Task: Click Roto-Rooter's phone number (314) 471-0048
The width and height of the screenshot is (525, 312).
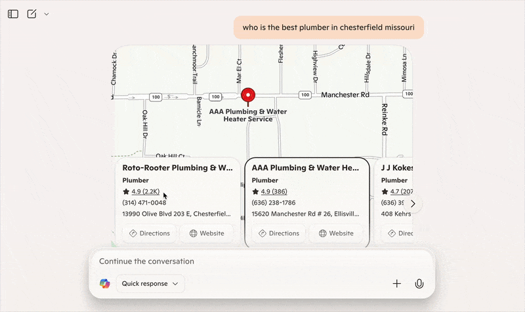Action: [x=144, y=203]
